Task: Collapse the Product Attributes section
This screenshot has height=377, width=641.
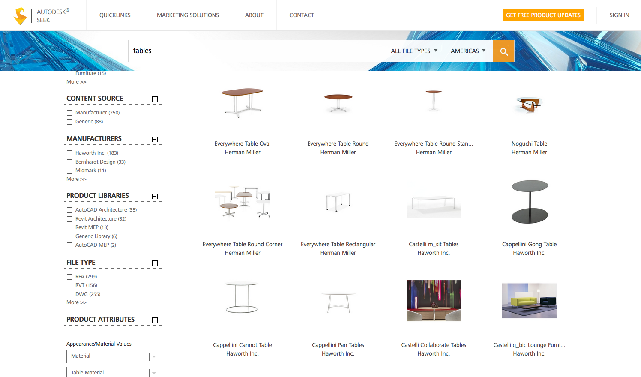Action: [x=155, y=320]
